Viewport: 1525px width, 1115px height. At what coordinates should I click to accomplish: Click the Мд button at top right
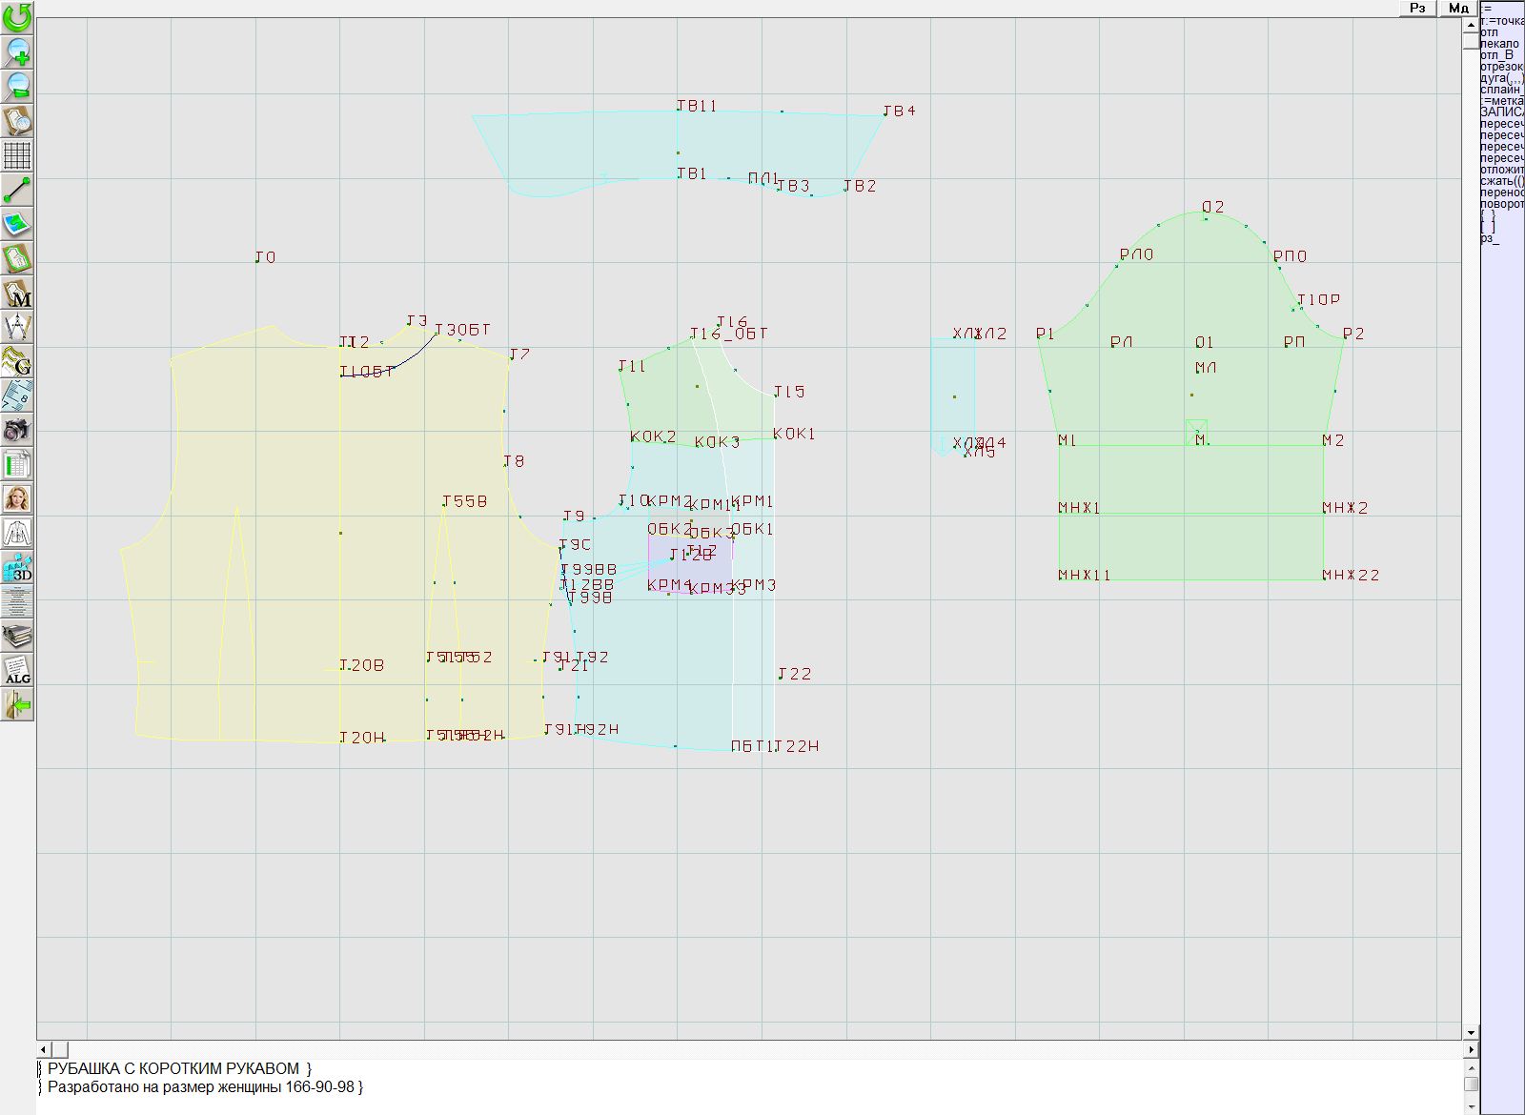click(x=1458, y=8)
